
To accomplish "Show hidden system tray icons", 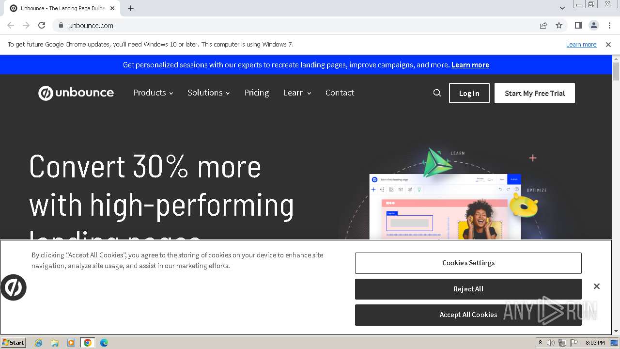I will click(x=540, y=343).
